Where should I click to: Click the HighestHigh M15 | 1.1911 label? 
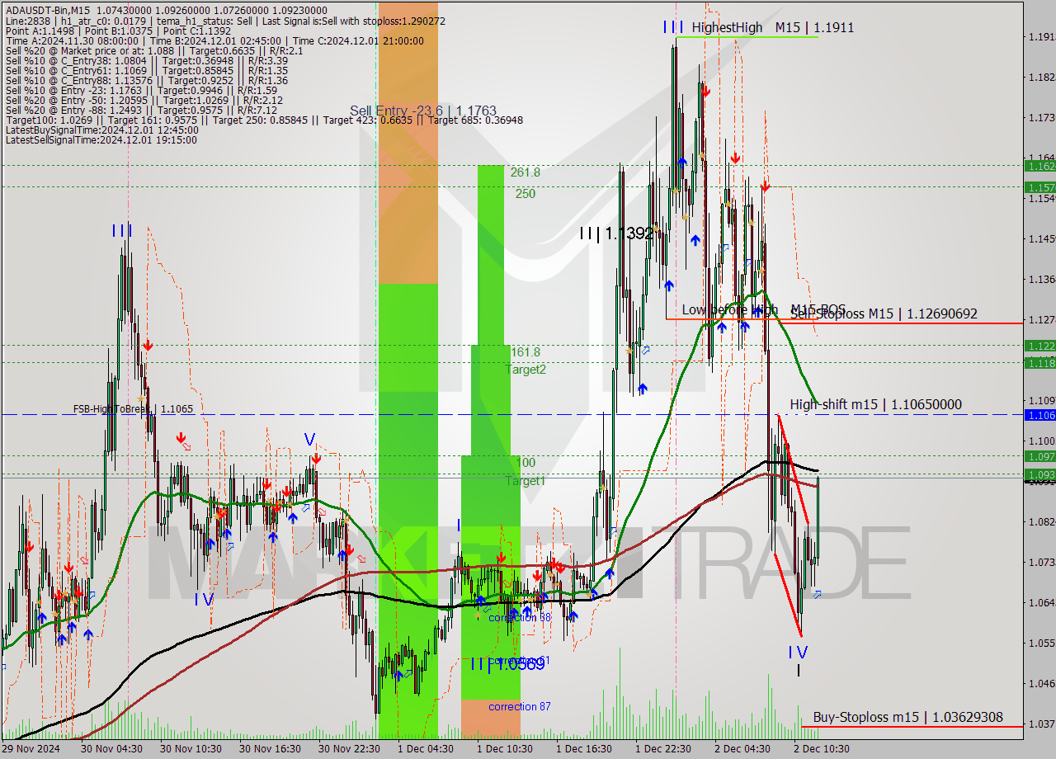click(772, 27)
